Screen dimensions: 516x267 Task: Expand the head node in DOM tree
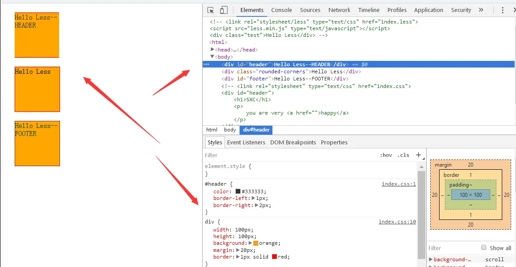(212, 49)
